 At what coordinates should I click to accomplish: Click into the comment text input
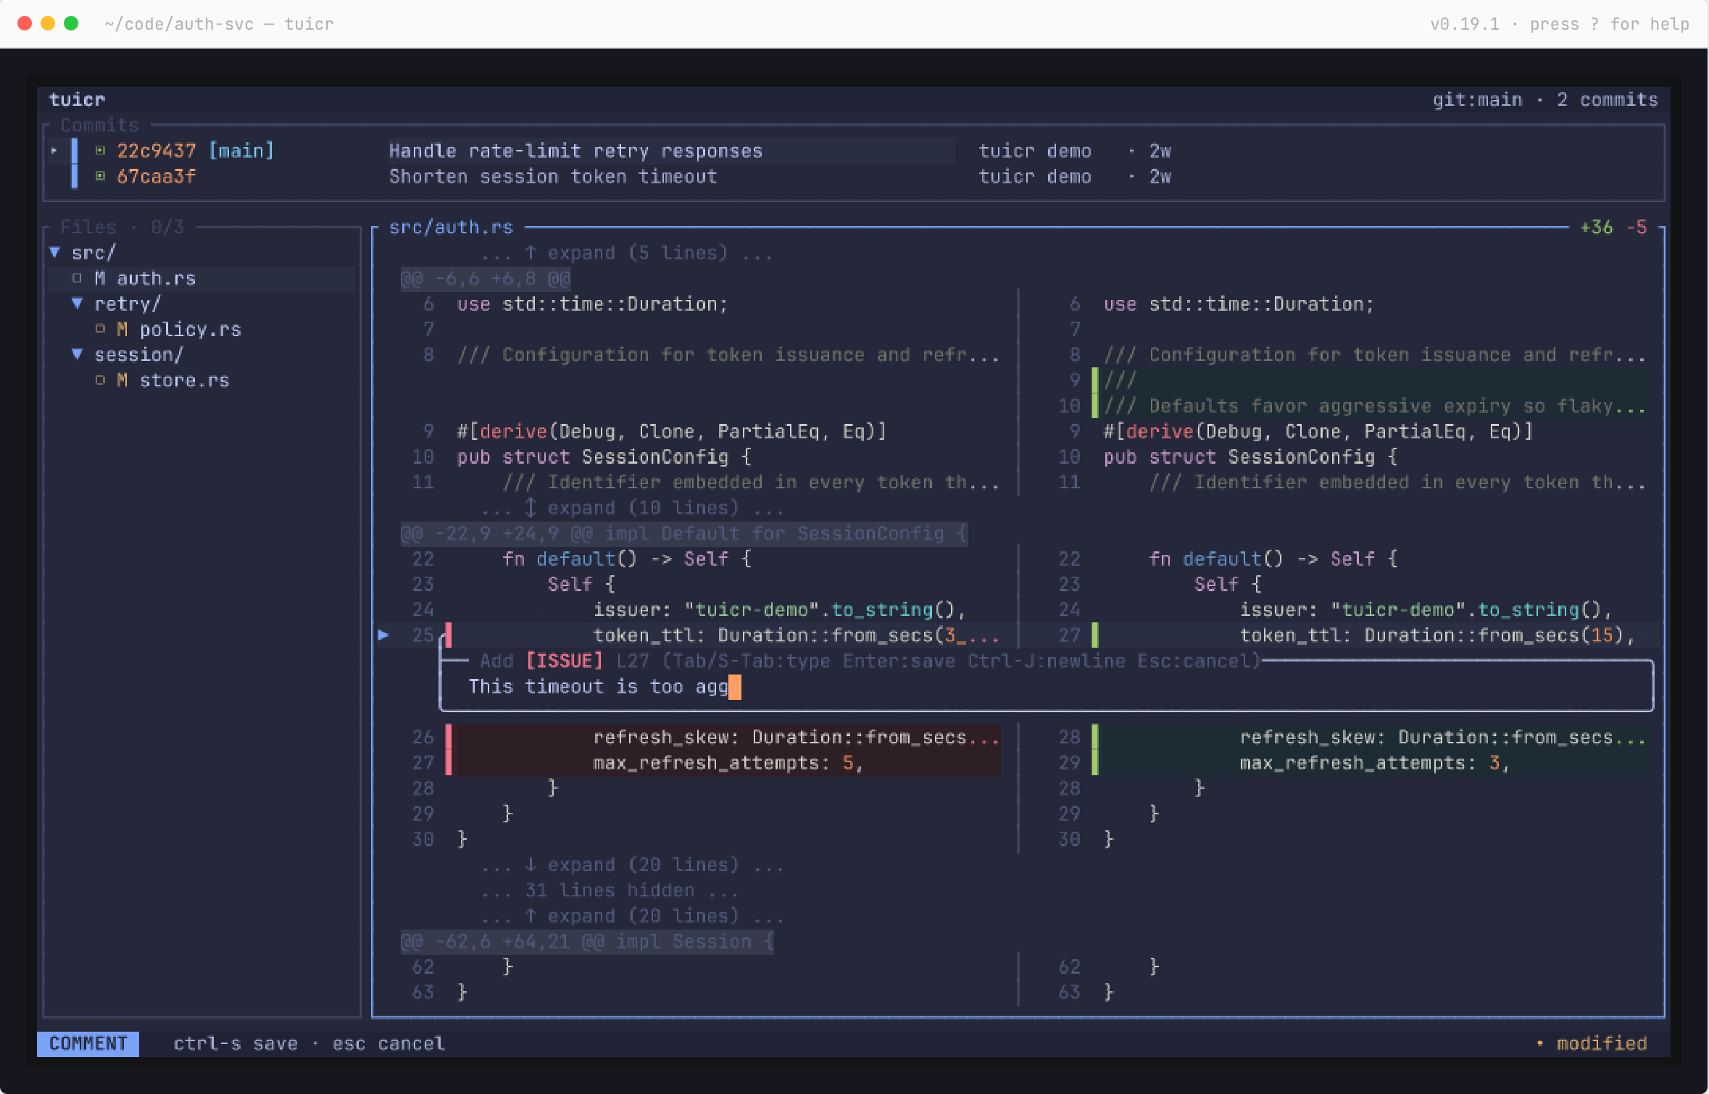click(1046, 687)
